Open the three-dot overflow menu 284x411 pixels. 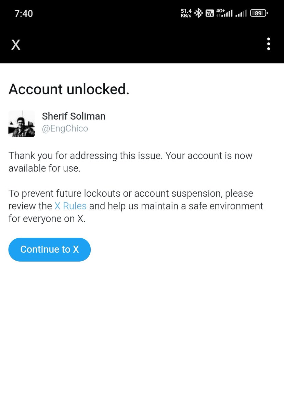click(x=269, y=44)
